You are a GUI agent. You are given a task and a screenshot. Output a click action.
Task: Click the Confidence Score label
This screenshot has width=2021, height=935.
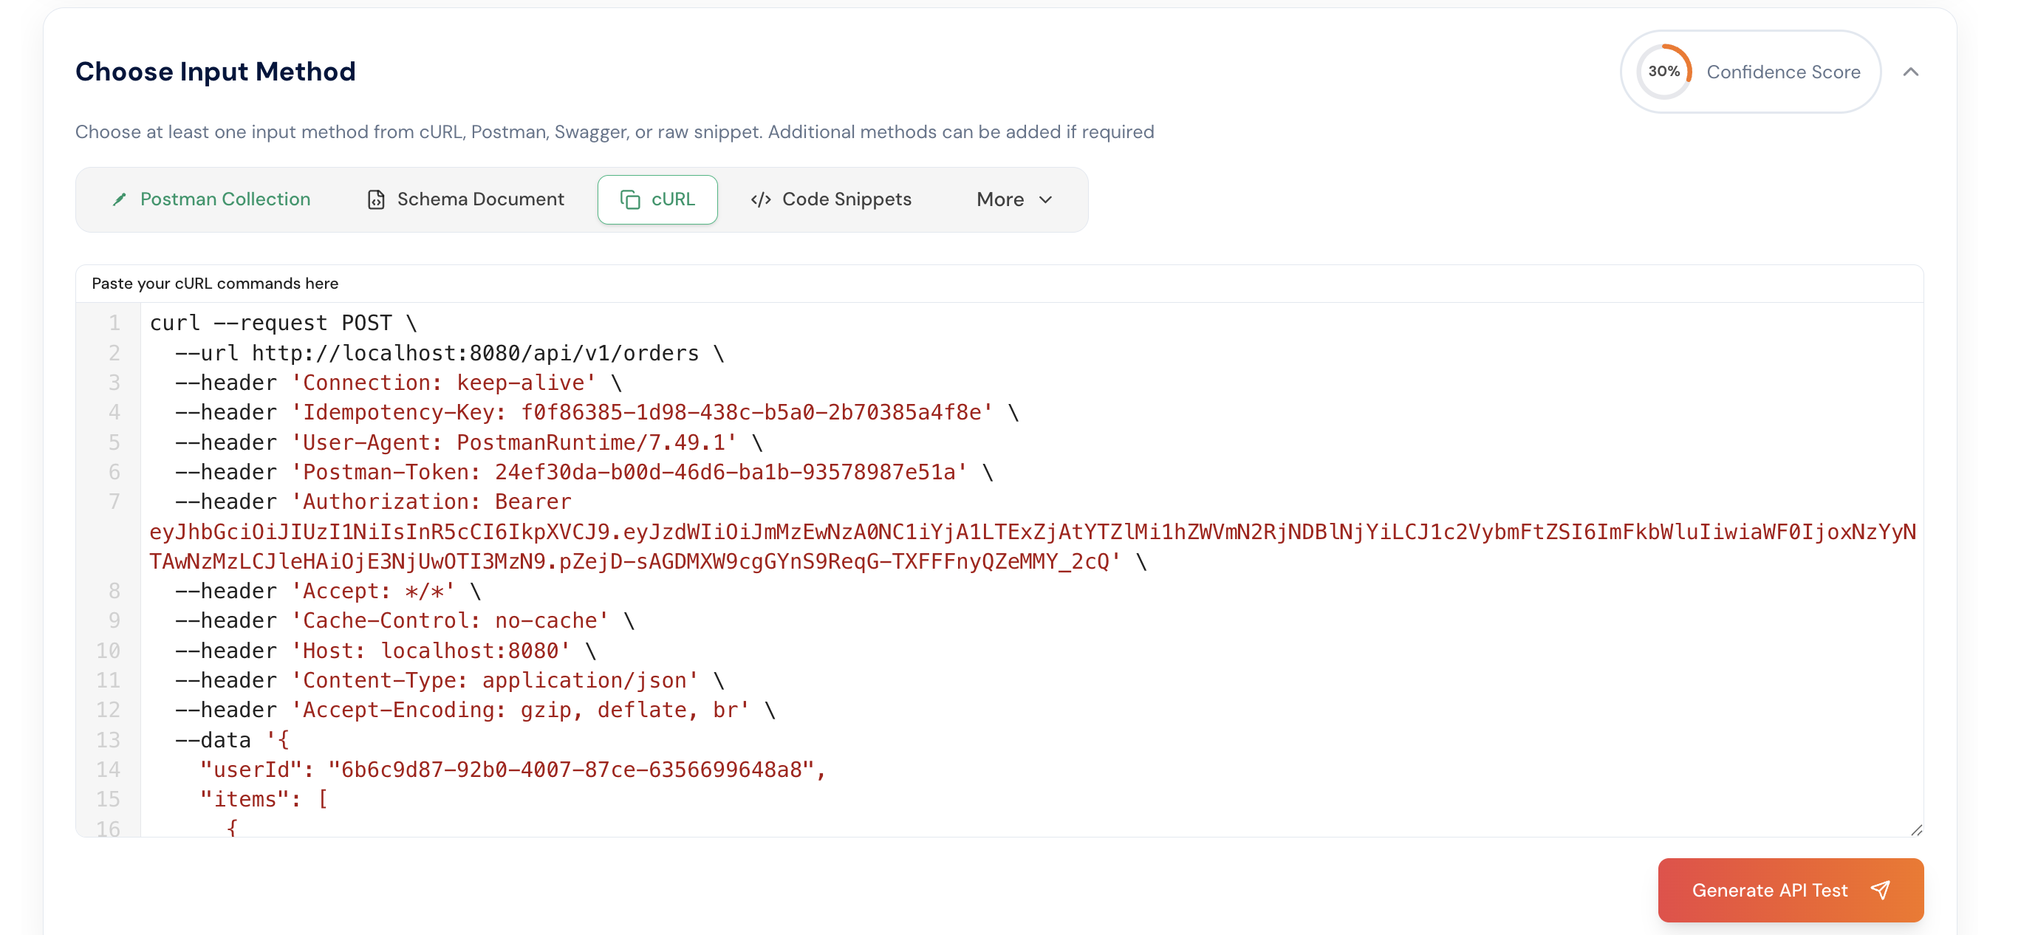click(1784, 72)
